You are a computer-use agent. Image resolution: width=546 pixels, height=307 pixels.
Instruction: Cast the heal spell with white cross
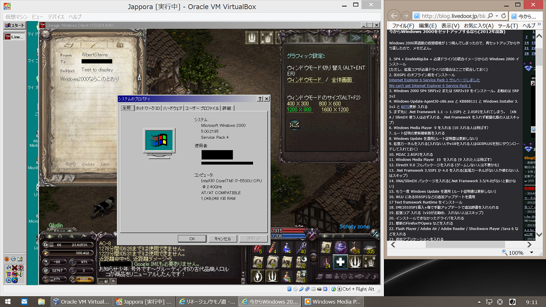[x=341, y=262]
